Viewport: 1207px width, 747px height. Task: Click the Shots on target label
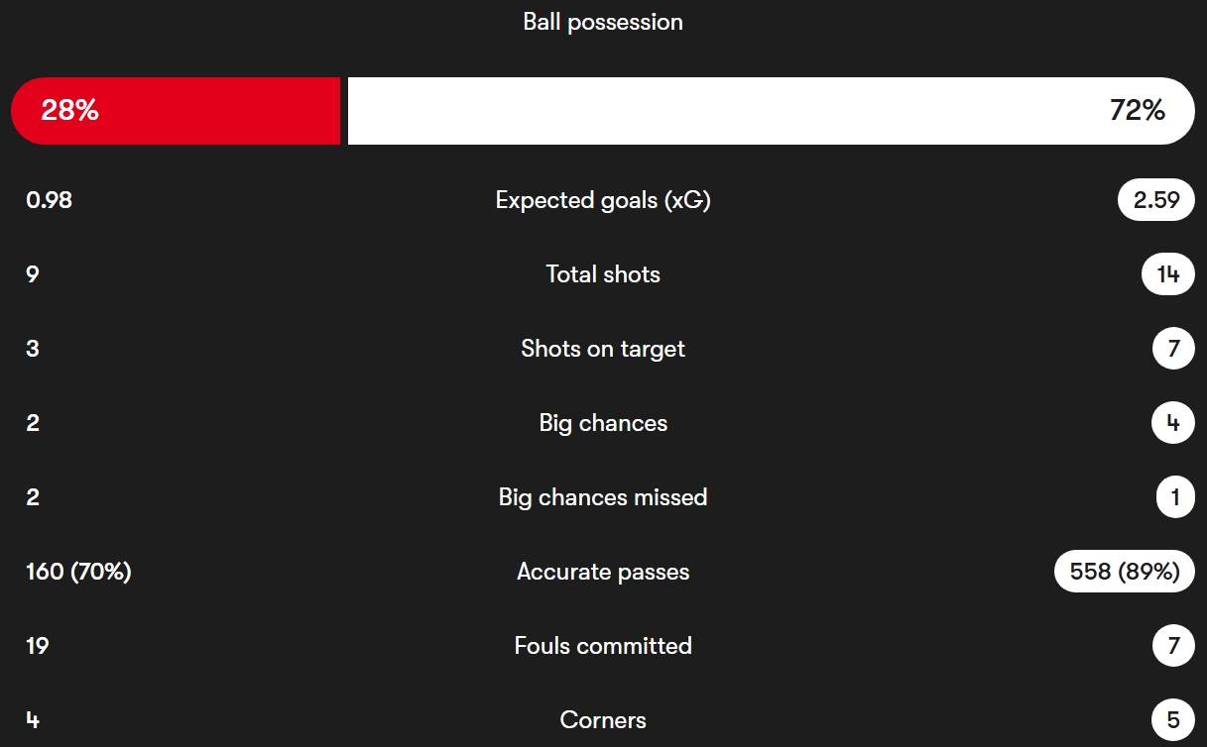point(603,349)
